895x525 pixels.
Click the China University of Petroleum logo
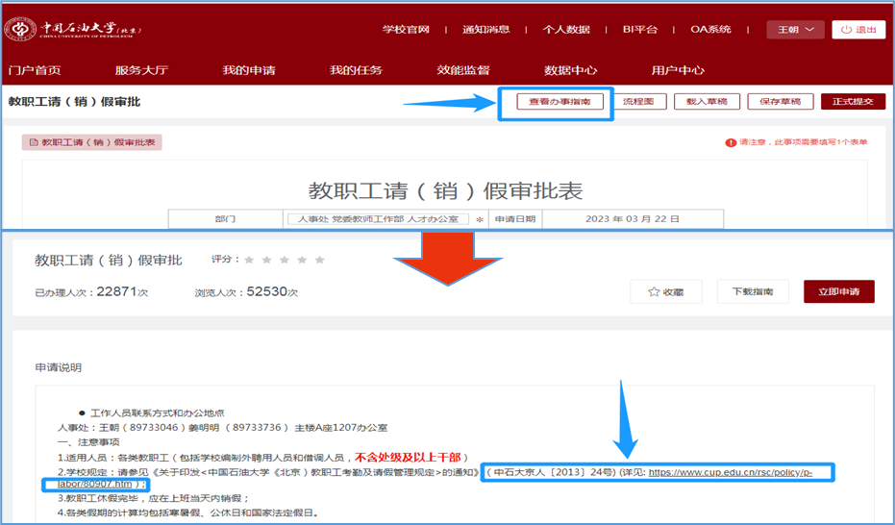pyautogui.click(x=74, y=29)
